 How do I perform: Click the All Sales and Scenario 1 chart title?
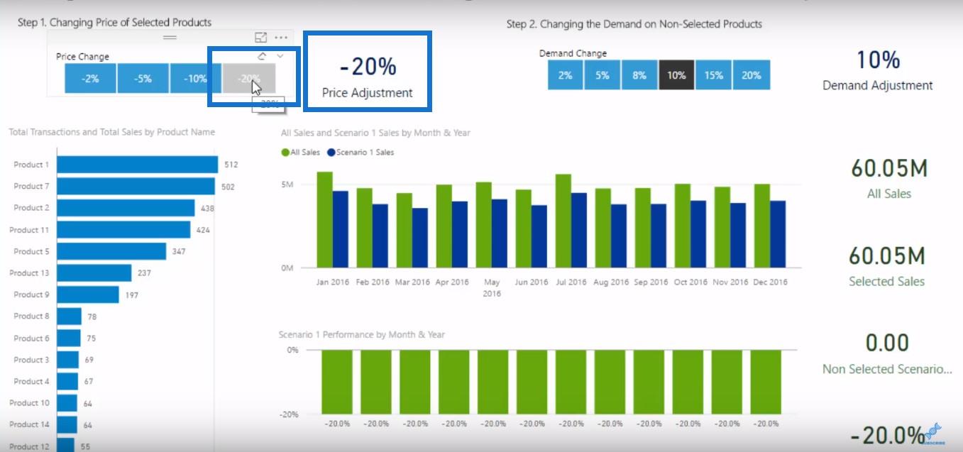click(375, 133)
